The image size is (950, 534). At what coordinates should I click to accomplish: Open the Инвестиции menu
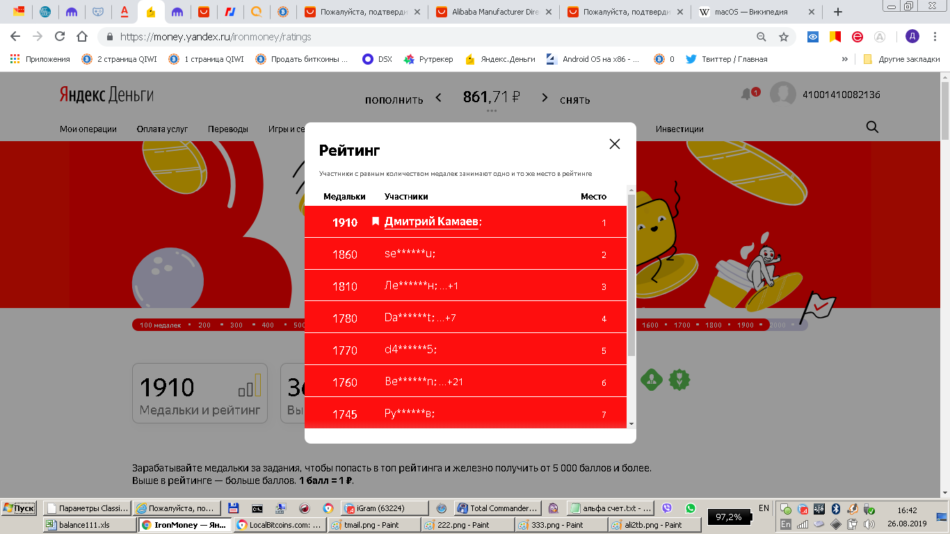[679, 129]
